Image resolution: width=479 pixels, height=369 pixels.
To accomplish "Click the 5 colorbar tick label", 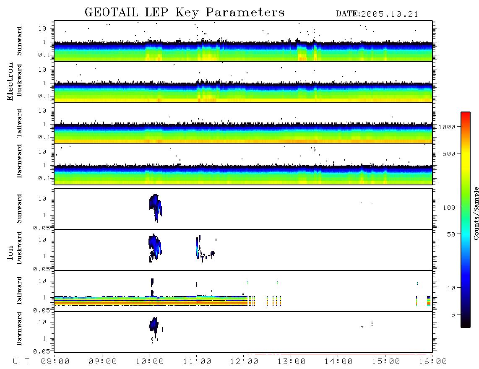I will (453, 314).
